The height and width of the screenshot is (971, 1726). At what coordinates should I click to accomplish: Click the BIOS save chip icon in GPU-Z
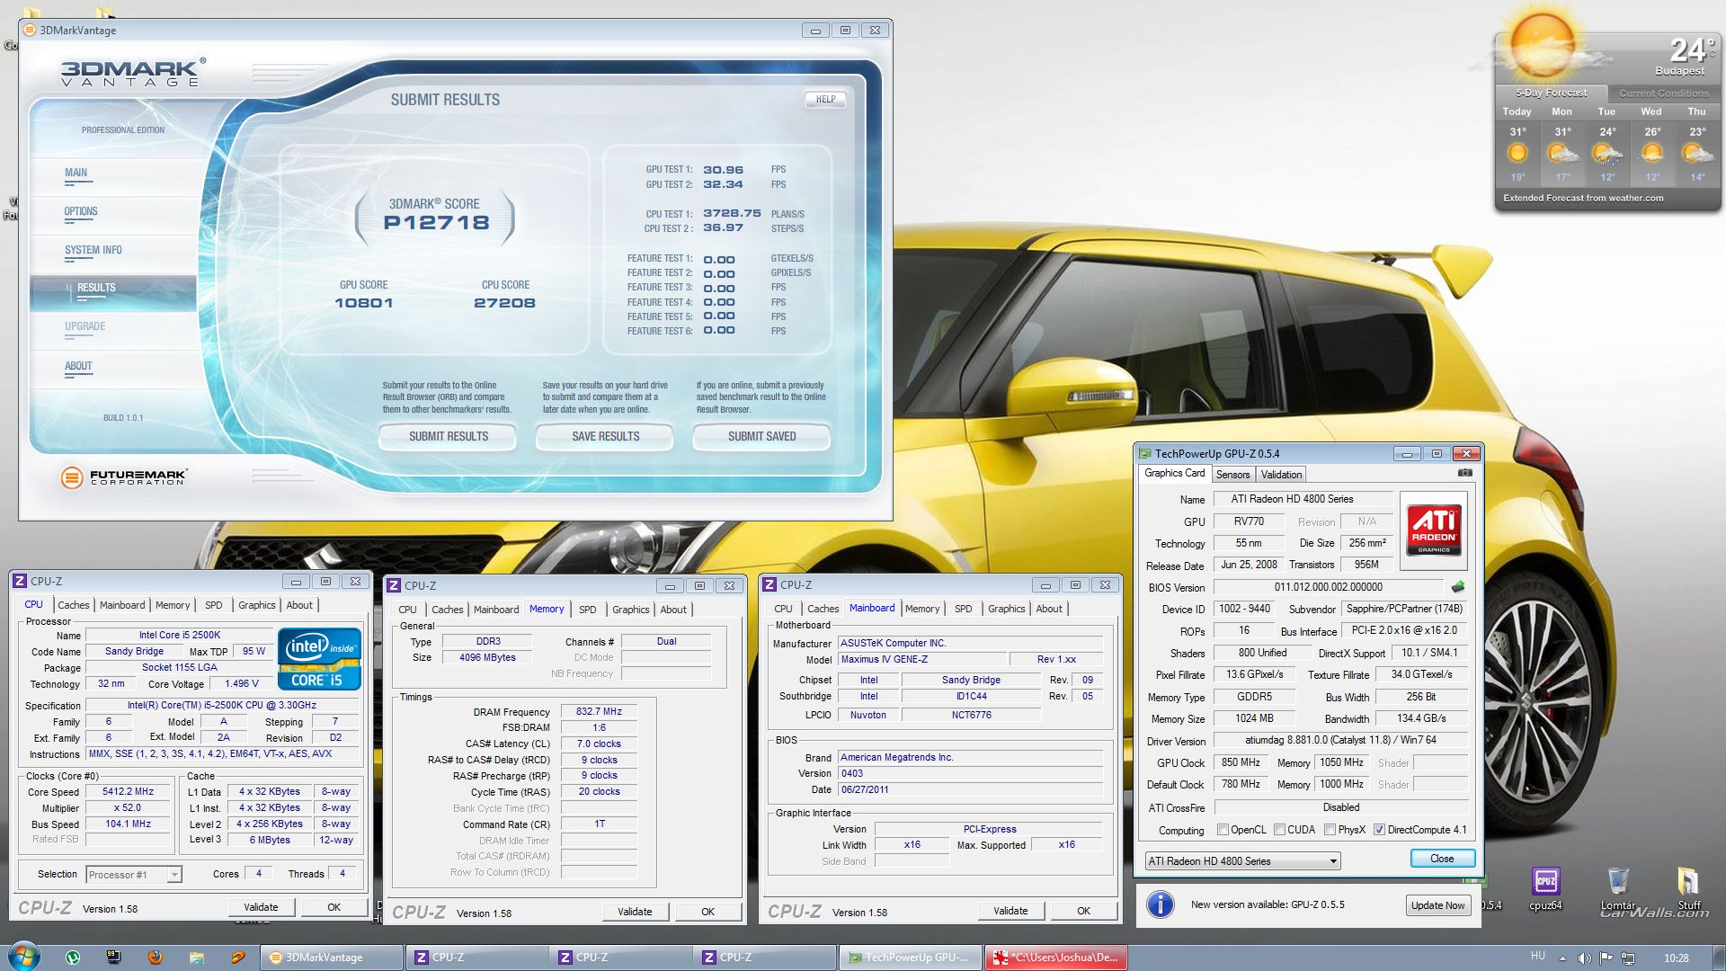[1457, 587]
